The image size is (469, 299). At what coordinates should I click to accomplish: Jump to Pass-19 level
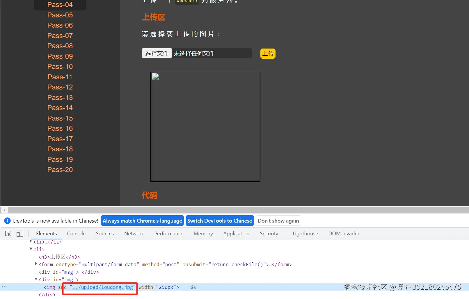coord(60,160)
